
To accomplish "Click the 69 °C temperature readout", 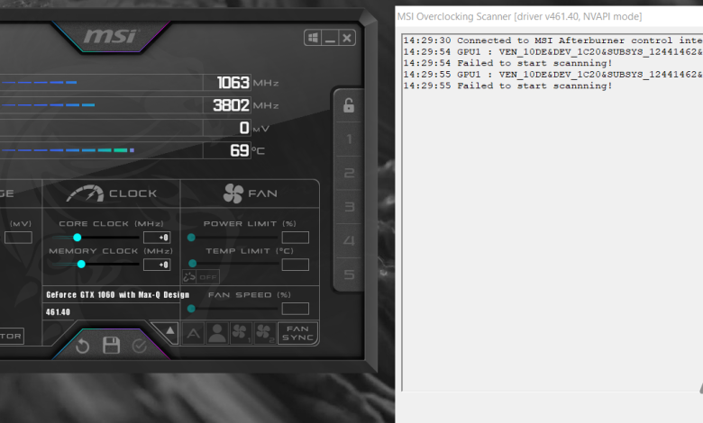I will click(x=240, y=150).
